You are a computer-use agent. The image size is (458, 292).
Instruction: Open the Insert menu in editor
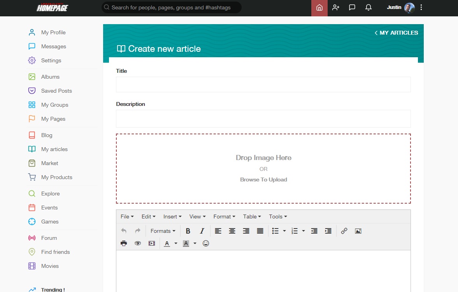[172, 216]
